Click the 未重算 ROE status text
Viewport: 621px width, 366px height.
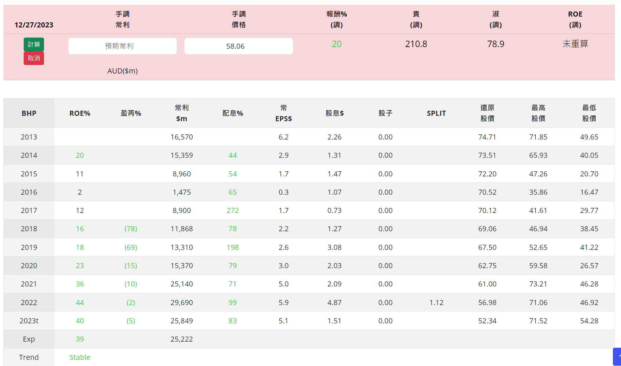pyautogui.click(x=575, y=44)
